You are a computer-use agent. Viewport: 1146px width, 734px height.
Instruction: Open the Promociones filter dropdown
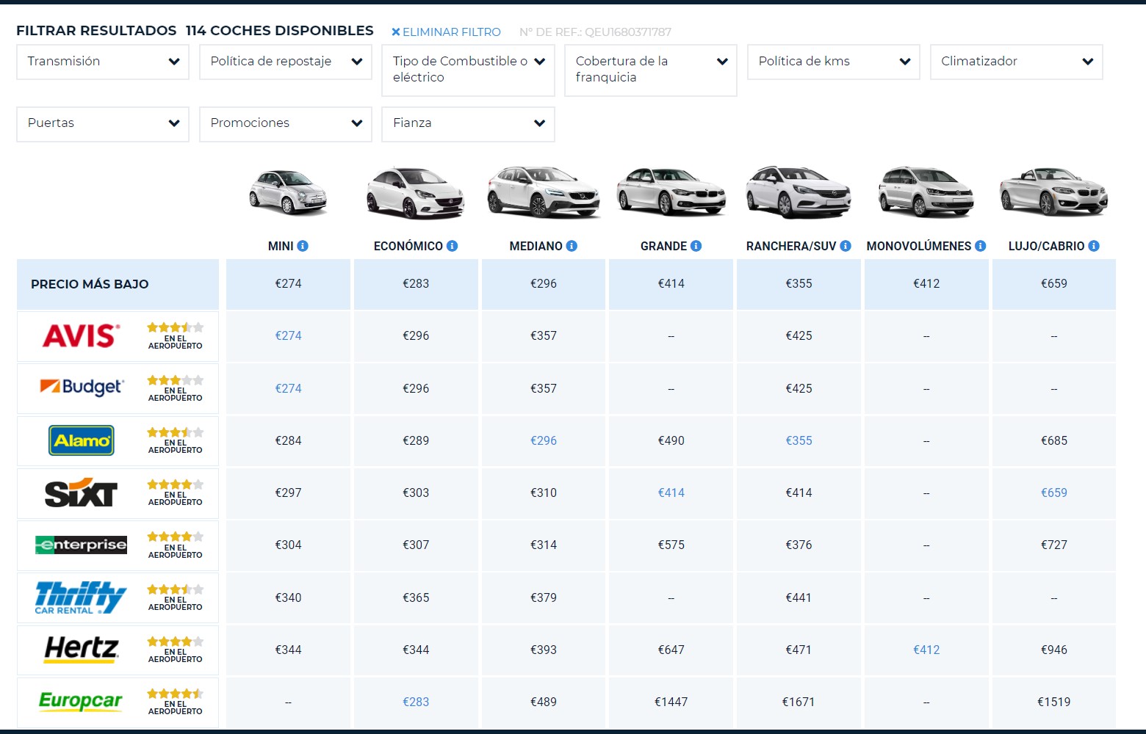pos(286,124)
